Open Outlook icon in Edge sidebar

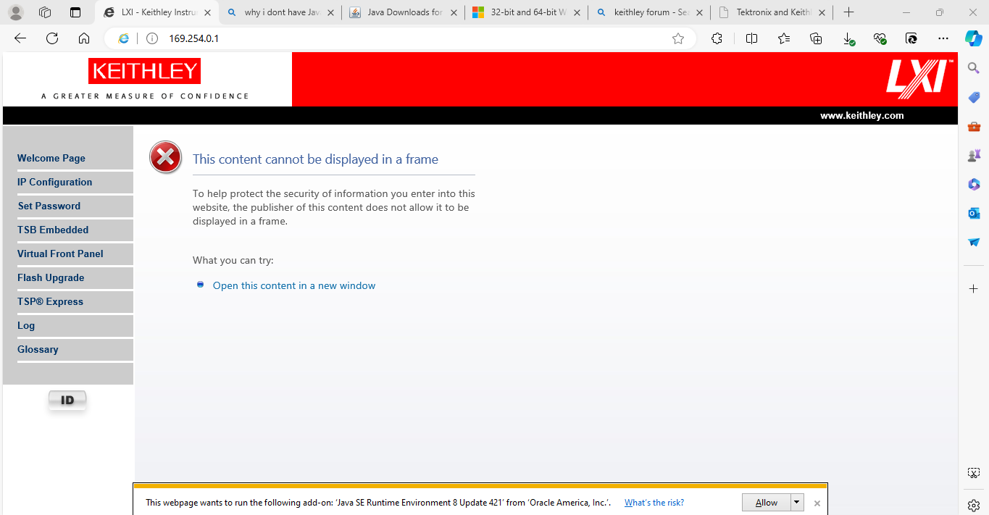point(974,213)
